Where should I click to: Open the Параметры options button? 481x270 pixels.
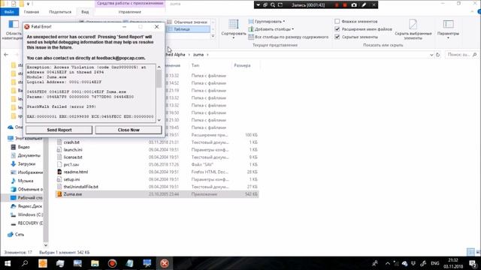coord(448,29)
